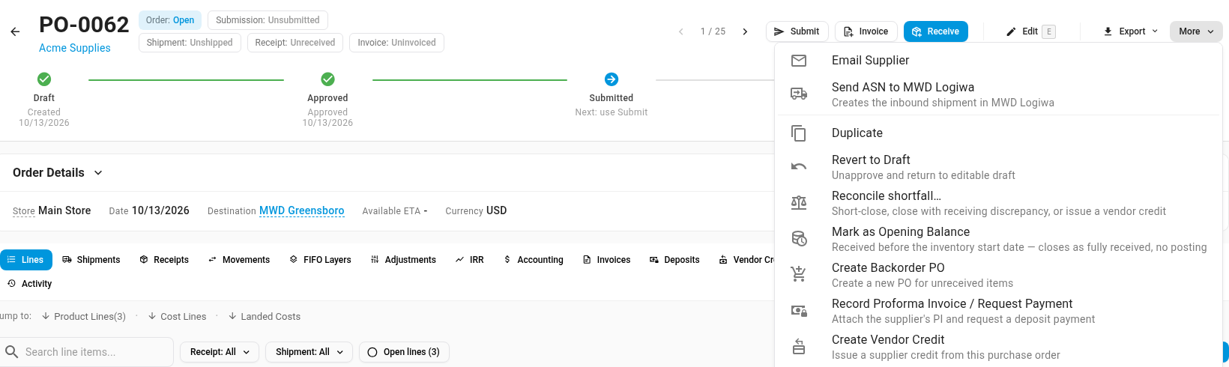Go to next purchase order chevron
This screenshot has width=1229, height=367.
pyautogui.click(x=745, y=31)
